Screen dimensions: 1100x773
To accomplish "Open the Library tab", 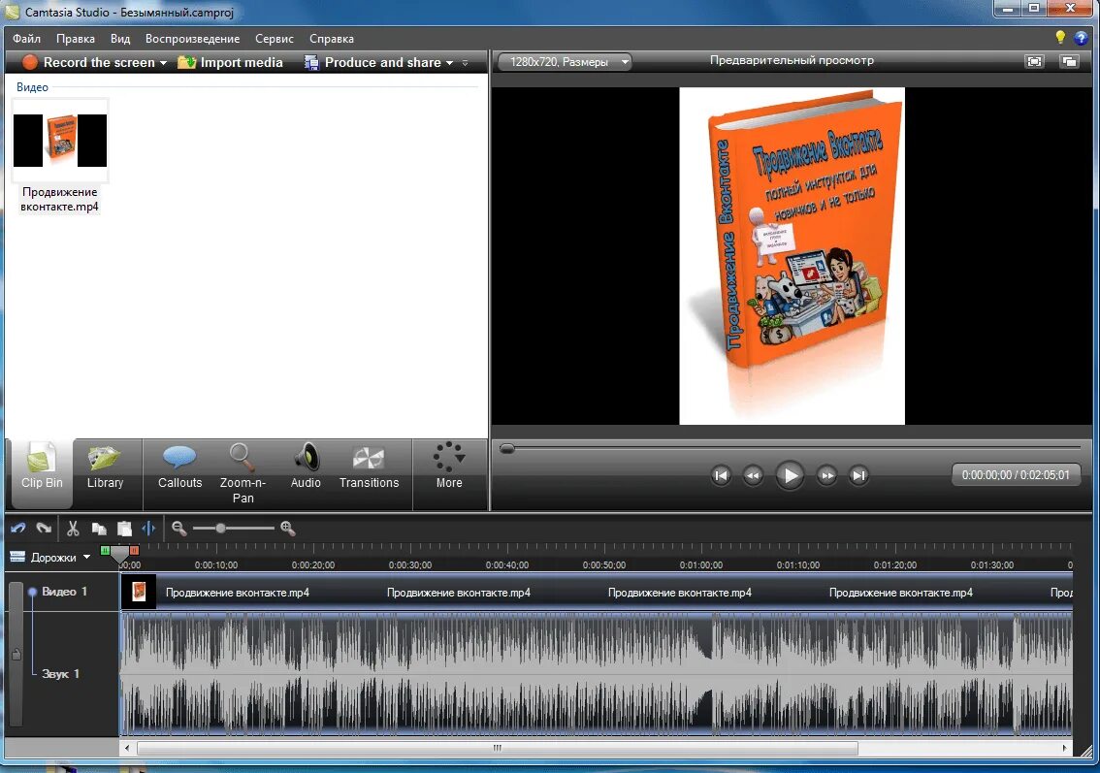I will pyautogui.click(x=105, y=467).
